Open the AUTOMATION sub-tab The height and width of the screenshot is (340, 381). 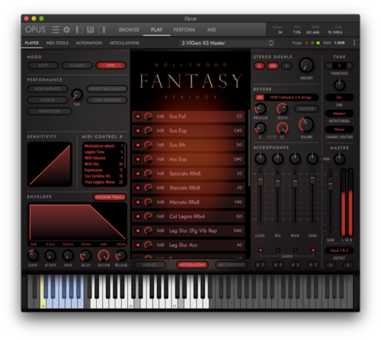point(89,43)
